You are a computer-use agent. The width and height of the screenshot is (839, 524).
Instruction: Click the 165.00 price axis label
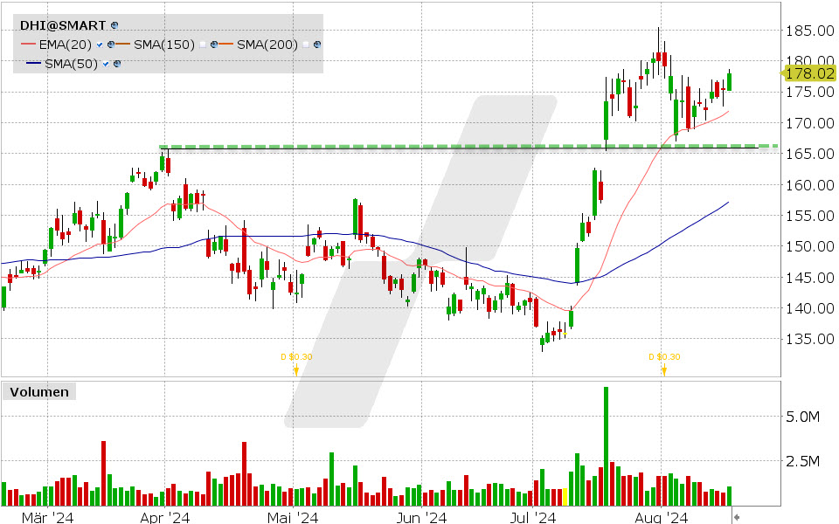[x=809, y=154]
